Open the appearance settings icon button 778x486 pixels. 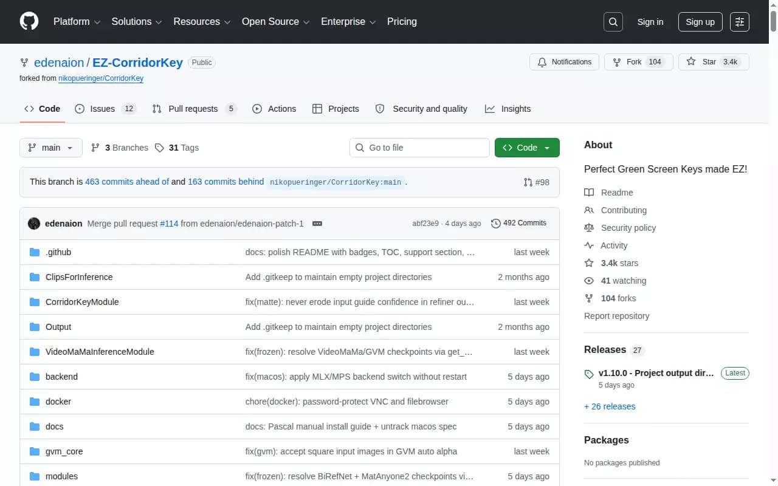(x=740, y=22)
